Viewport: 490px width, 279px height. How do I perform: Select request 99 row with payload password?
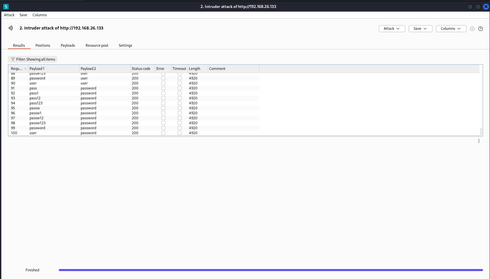(37, 128)
